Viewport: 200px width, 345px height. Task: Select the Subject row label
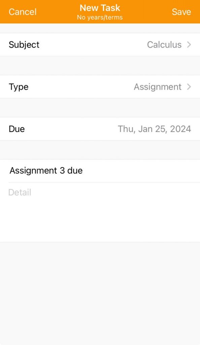(x=24, y=44)
